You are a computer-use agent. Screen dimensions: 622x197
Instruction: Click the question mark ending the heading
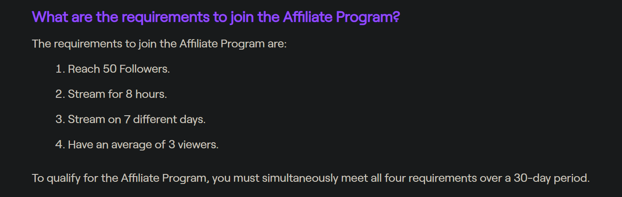pos(396,17)
